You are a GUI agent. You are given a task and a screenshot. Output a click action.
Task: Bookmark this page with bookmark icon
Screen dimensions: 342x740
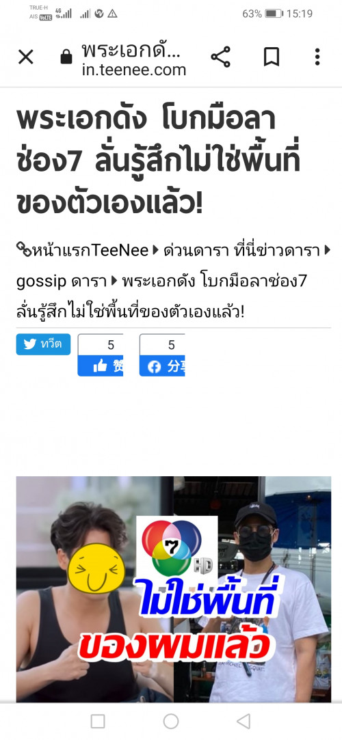click(x=271, y=57)
